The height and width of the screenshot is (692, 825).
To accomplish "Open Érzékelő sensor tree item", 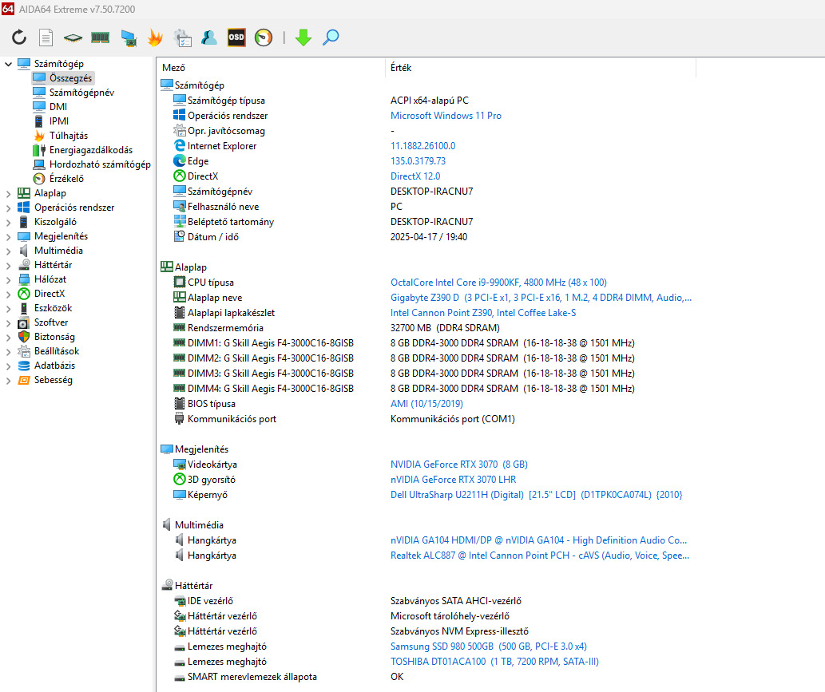I will tap(66, 178).
